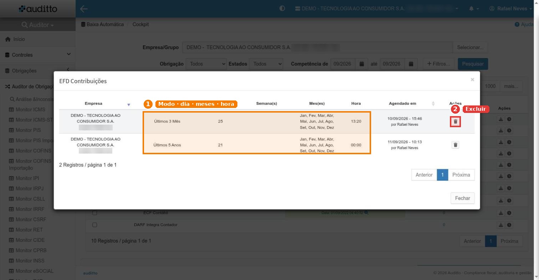539x280 pixels.
Task: Open notifications bell
Action: (x=474, y=9)
